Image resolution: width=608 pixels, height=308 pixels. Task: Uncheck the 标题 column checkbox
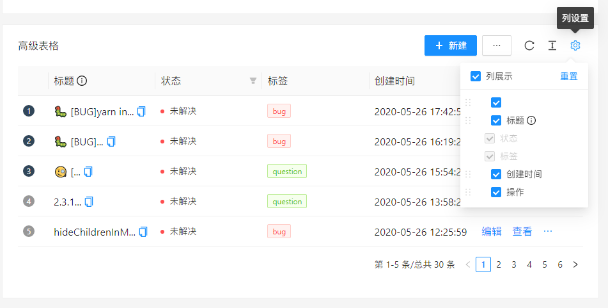[x=496, y=120]
